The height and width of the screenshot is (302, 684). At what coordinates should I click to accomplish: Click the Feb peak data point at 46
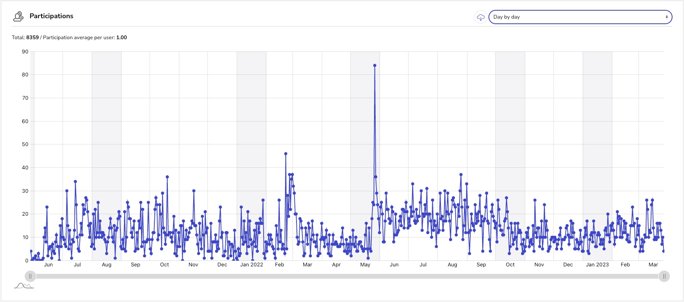(x=286, y=154)
